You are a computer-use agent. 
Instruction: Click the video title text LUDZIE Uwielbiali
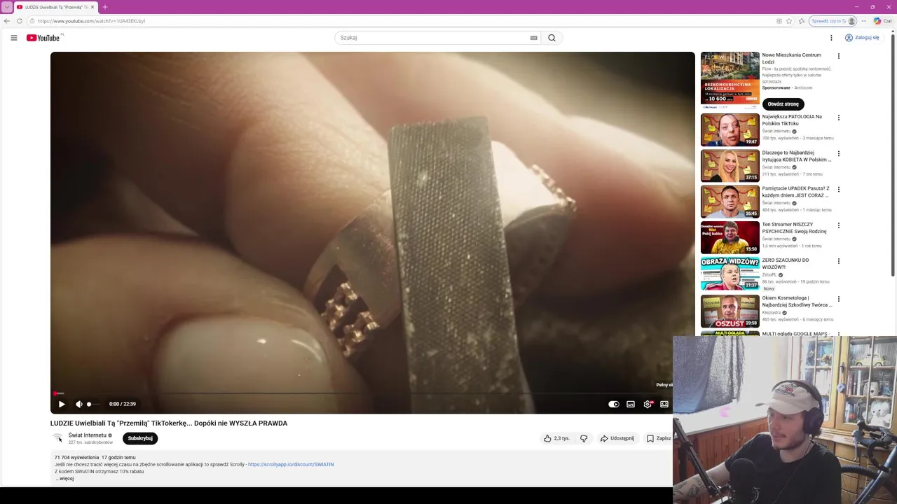(x=169, y=423)
